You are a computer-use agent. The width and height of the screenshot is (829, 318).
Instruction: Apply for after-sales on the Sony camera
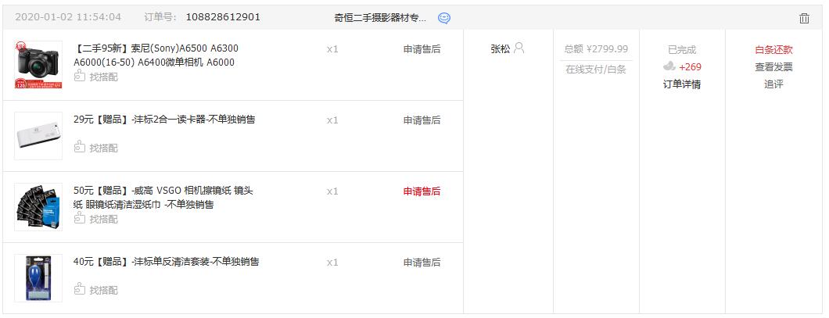[x=422, y=49]
